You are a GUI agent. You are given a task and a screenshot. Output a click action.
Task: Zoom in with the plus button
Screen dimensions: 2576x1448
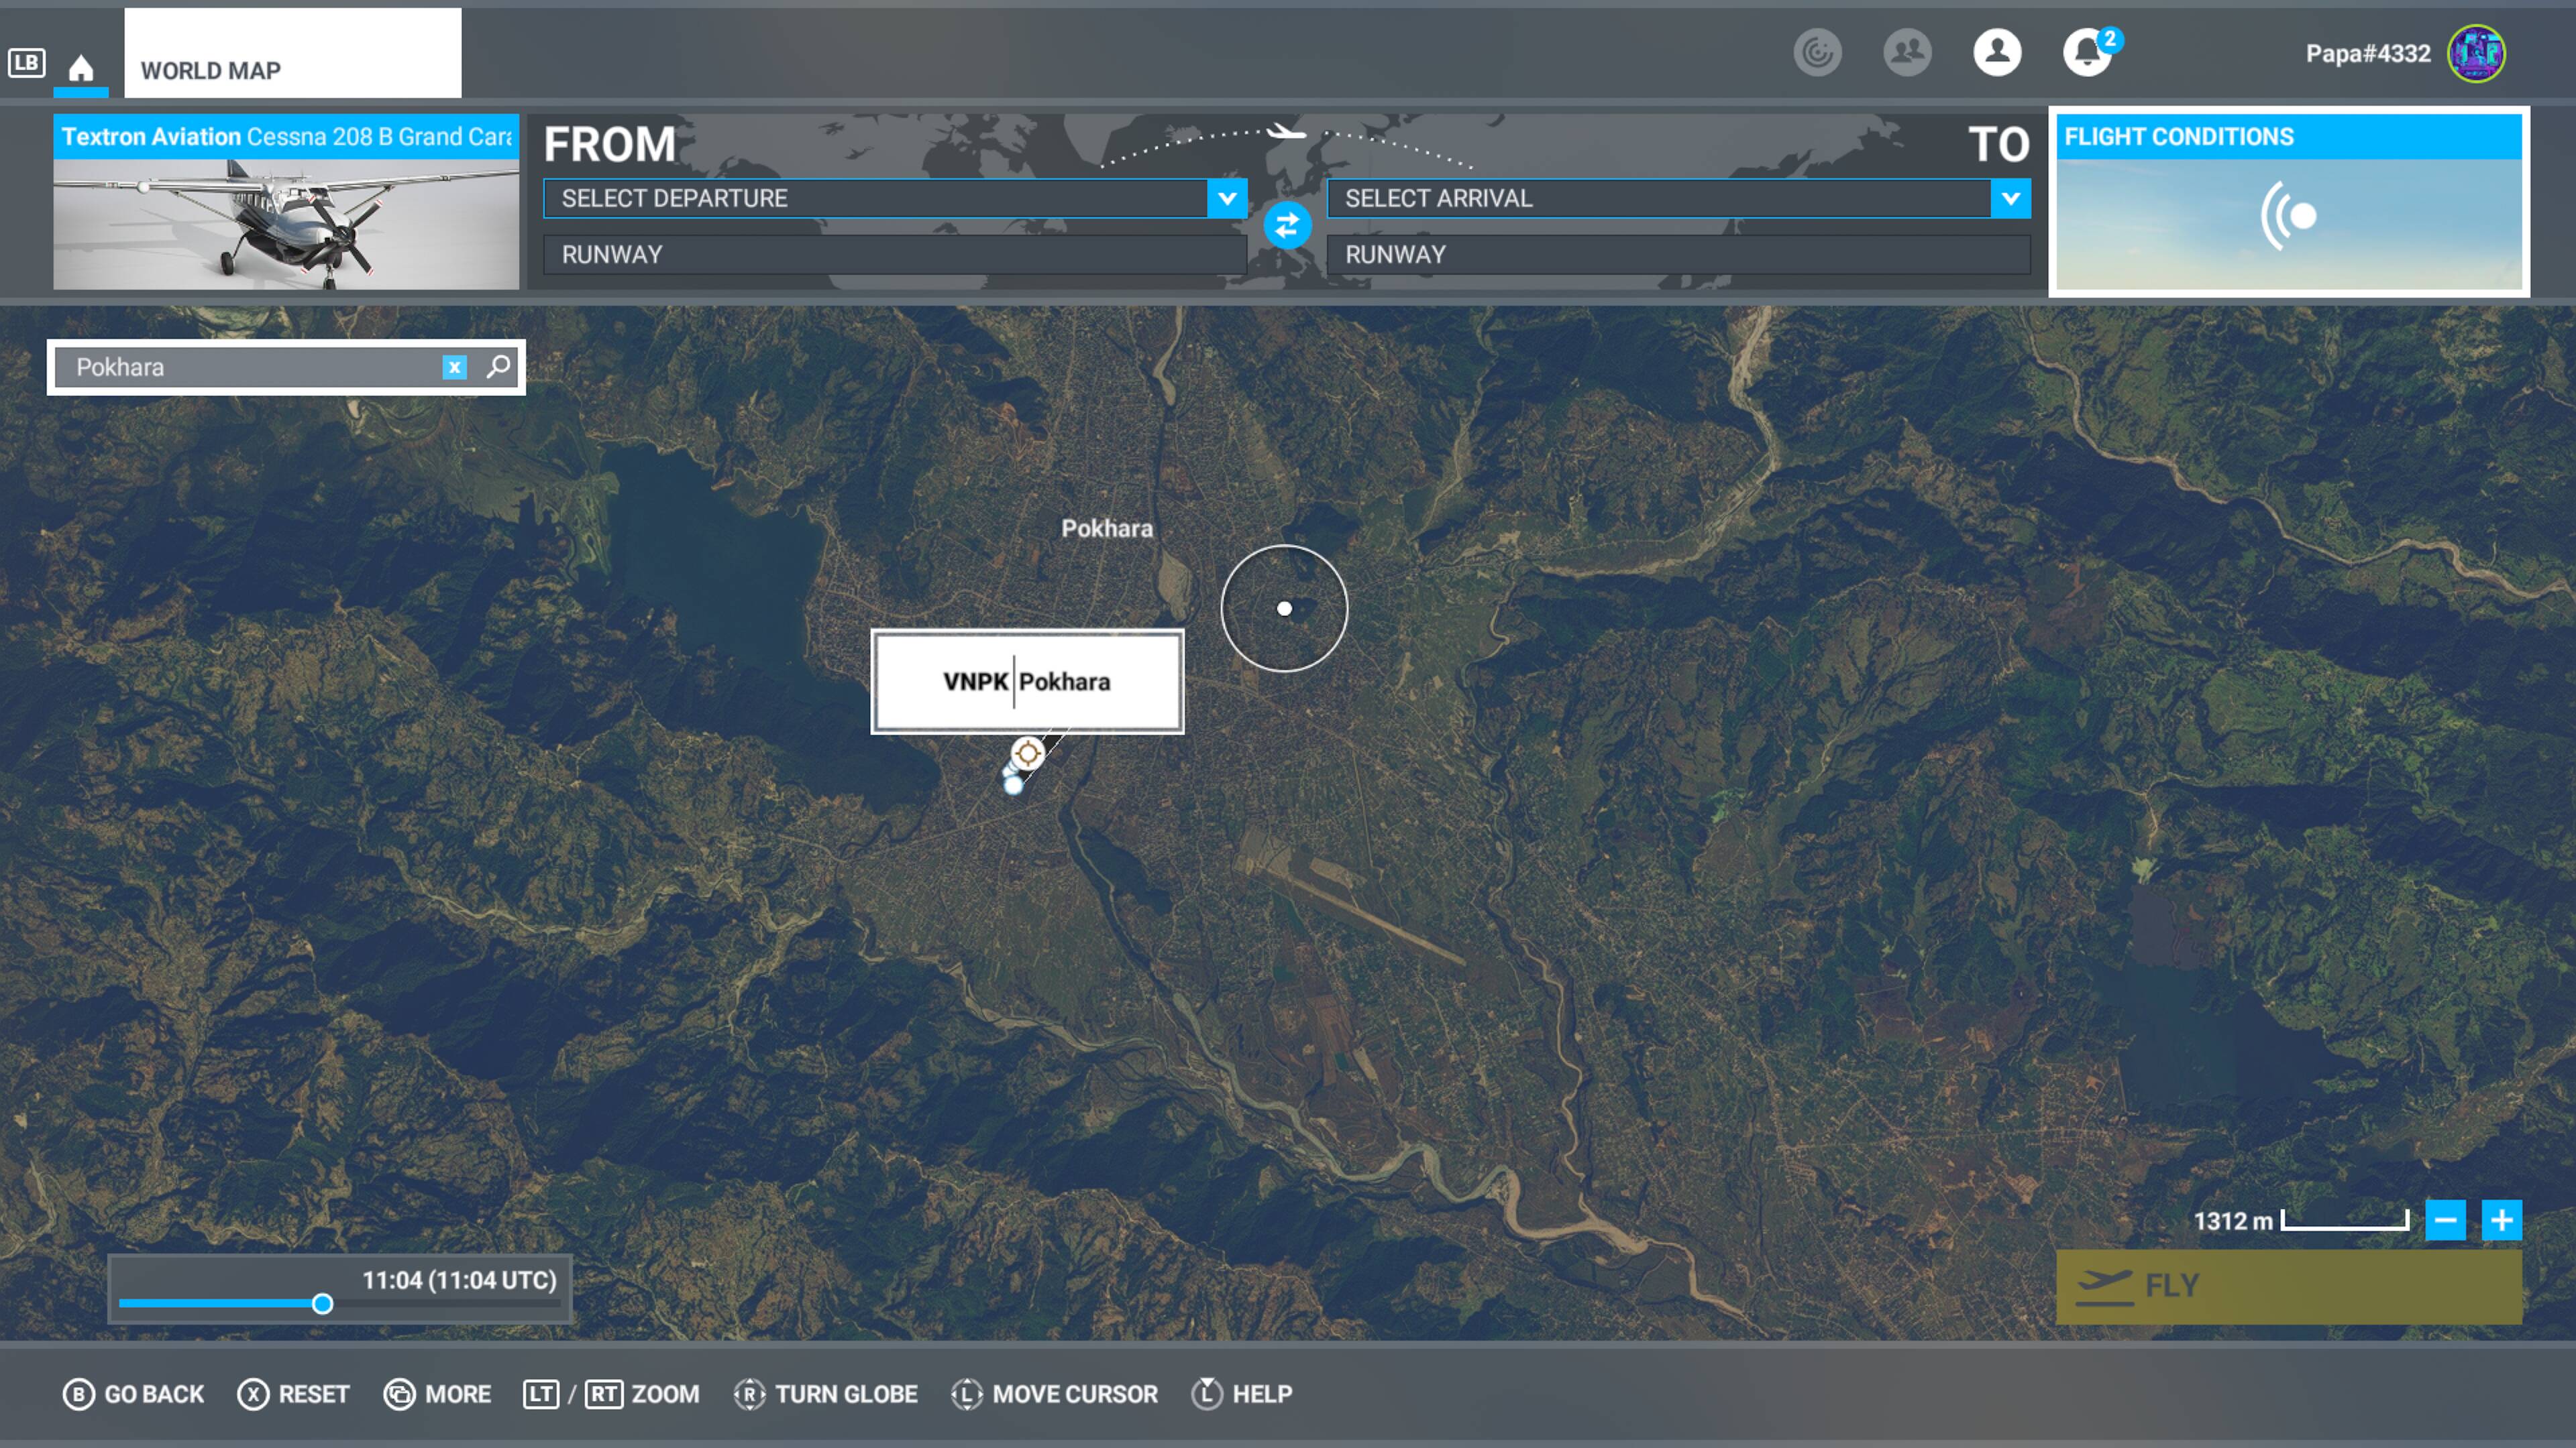pyautogui.click(x=2501, y=1220)
